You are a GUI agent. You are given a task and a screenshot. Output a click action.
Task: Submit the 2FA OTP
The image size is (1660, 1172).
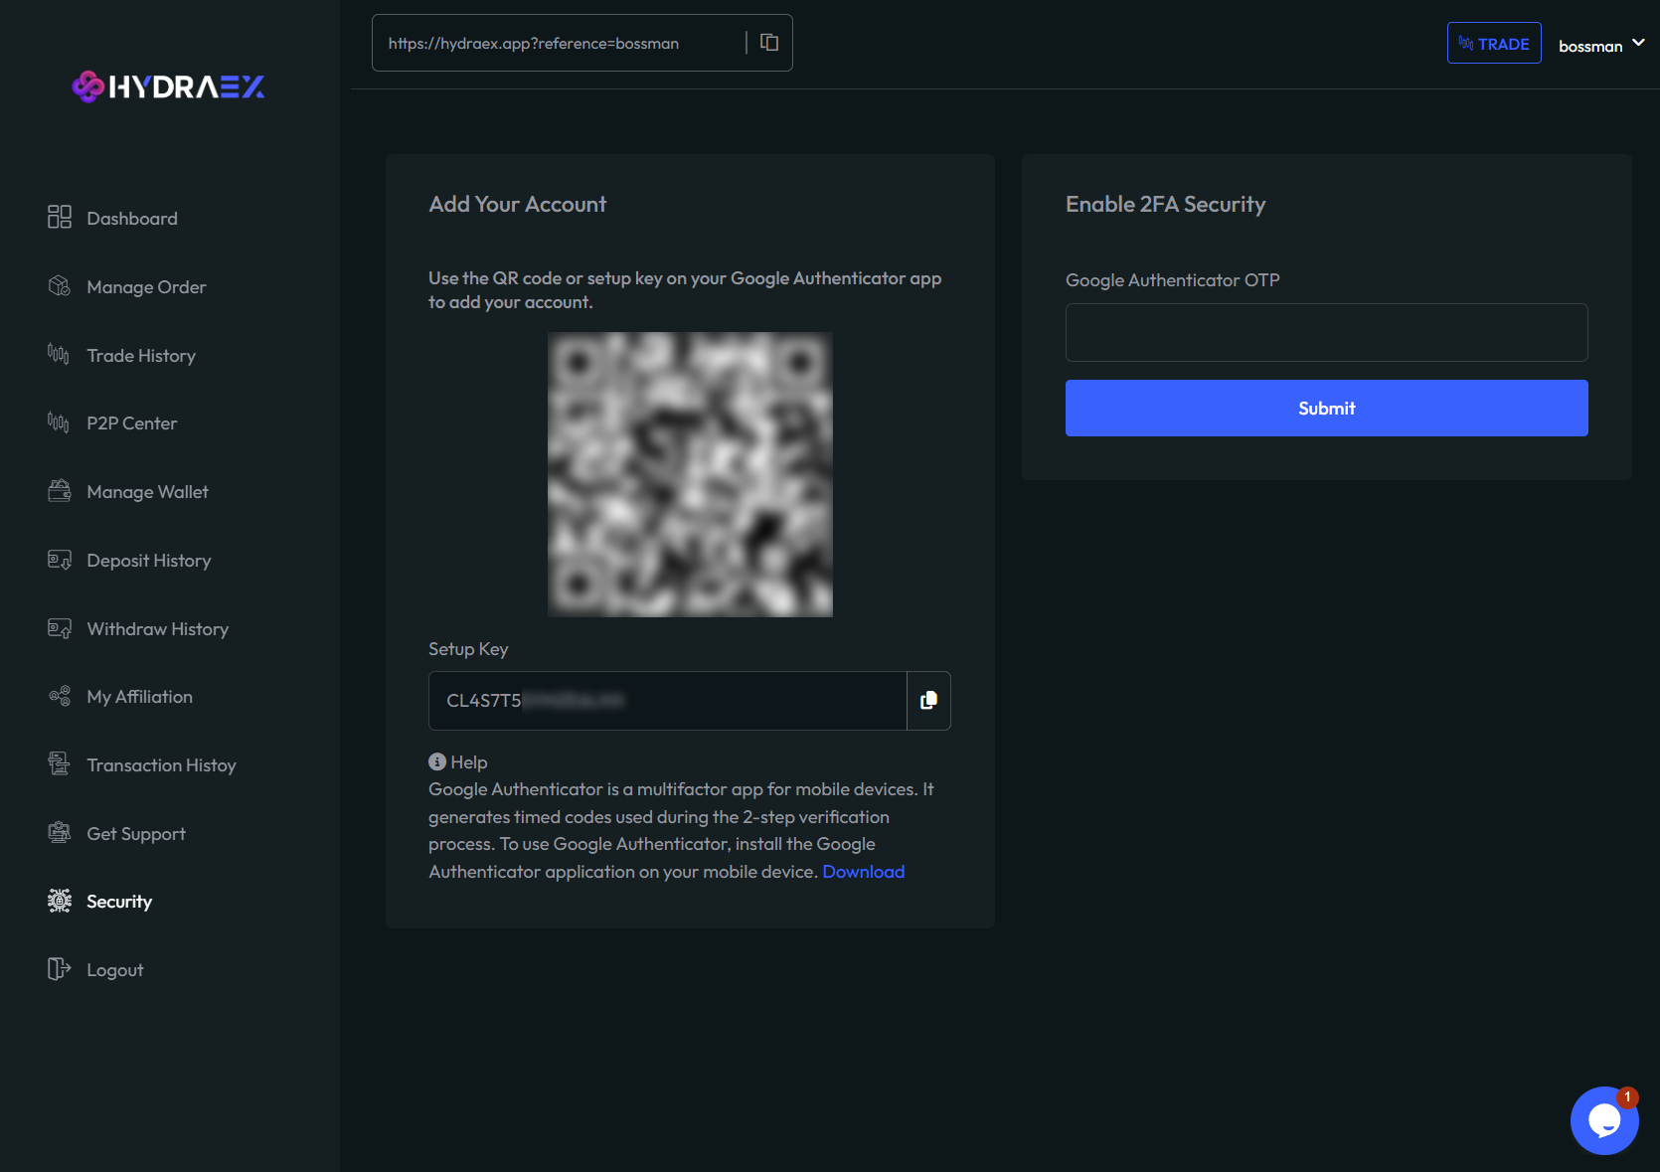point(1326,408)
